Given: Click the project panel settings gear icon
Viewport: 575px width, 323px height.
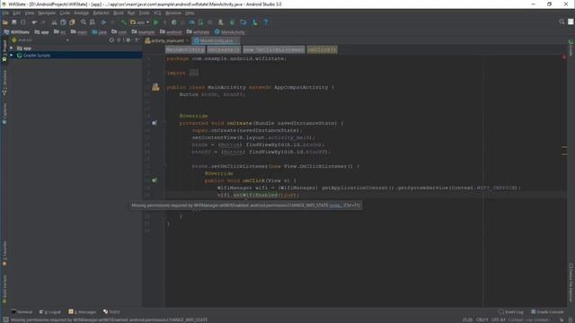Looking at the screenshot, I should pyautogui.click(x=128, y=39).
